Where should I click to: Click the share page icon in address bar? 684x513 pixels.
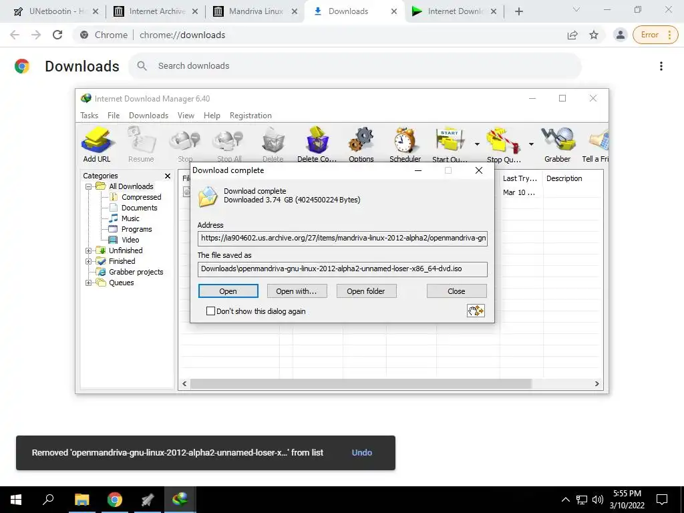click(572, 35)
